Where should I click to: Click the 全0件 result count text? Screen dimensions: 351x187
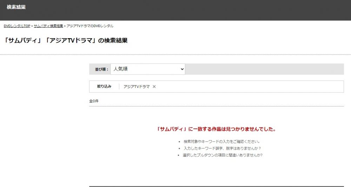(94, 101)
